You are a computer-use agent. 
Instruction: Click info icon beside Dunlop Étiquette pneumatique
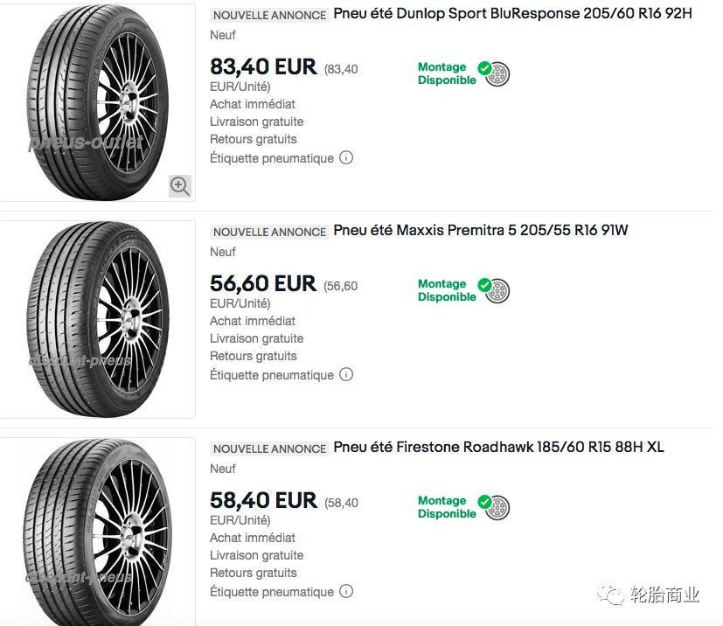coord(346,158)
